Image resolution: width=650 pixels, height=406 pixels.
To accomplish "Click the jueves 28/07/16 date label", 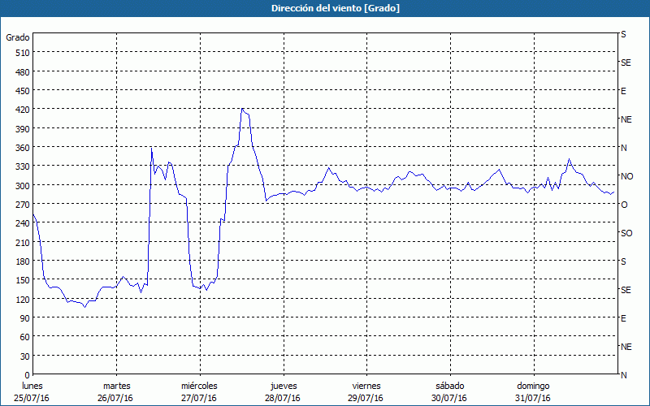I will tap(284, 391).
